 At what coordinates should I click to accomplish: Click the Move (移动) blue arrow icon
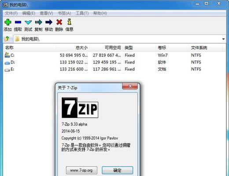click(49, 22)
